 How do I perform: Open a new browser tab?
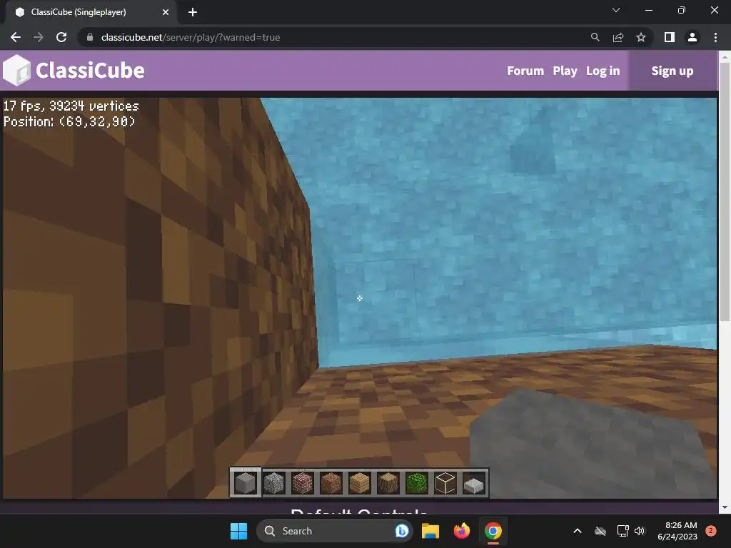tap(193, 12)
